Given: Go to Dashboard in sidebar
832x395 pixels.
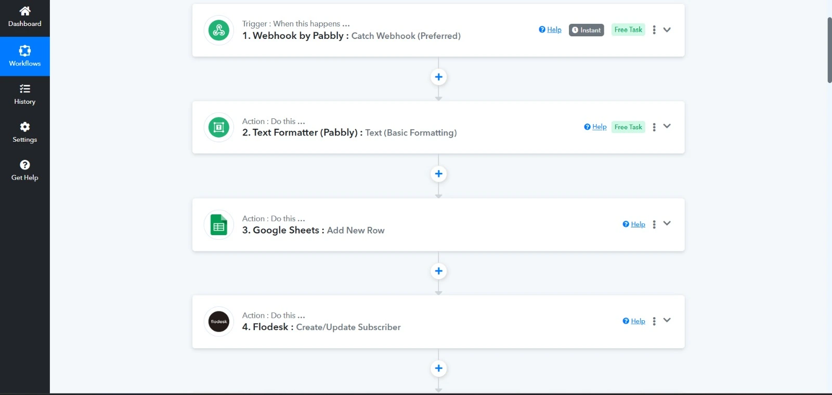Looking at the screenshot, I should click(24, 17).
